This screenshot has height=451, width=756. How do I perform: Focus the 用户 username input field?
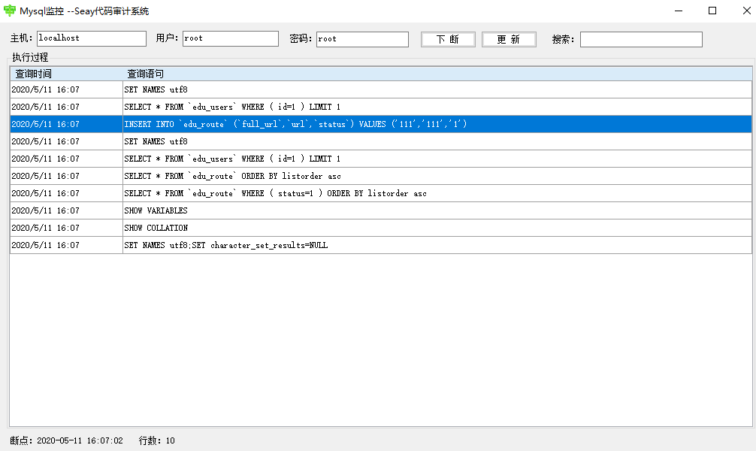point(231,38)
